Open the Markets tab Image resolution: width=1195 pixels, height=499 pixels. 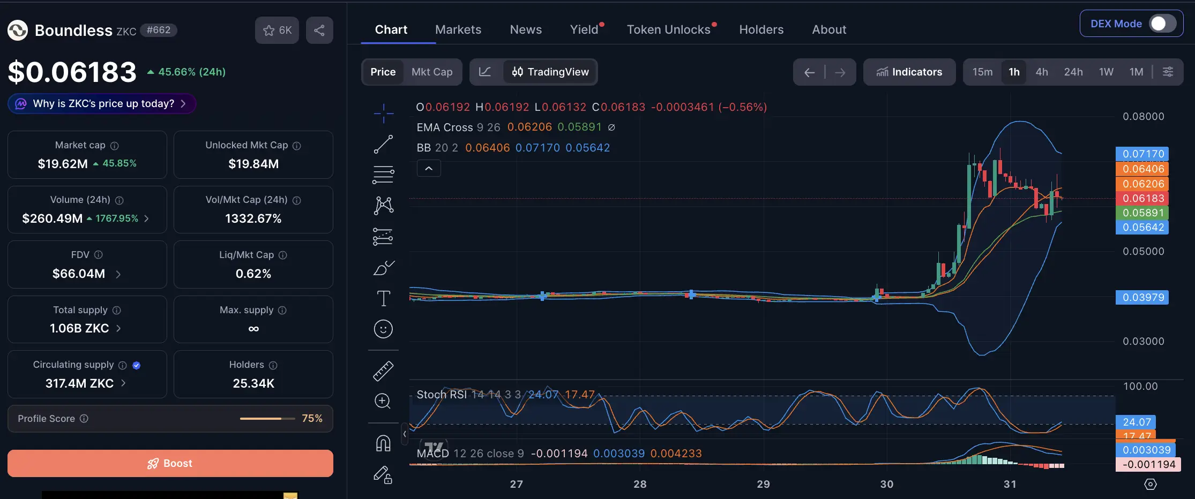coord(458,29)
